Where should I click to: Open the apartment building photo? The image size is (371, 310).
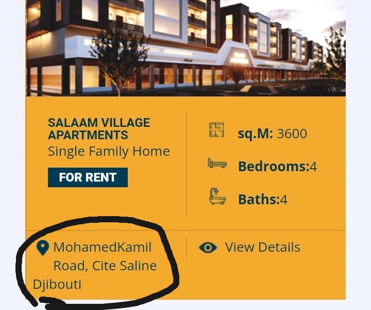click(185, 48)
